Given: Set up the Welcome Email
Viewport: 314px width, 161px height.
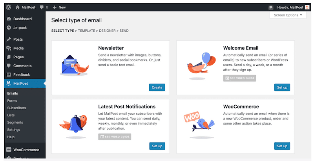Looking at the screenshot, I should pos(282,87).
